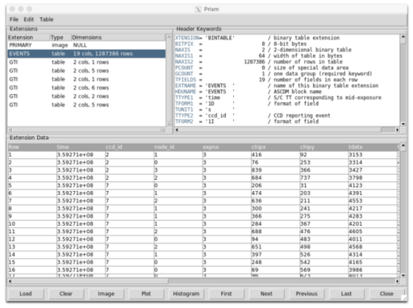Click the Type column header
Screen dimensions: 413x308
coord(60,37)
